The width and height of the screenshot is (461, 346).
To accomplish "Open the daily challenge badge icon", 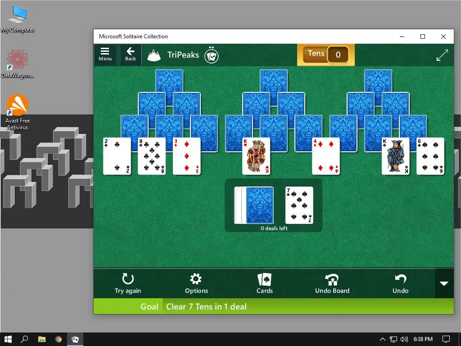I will point(212,55).
